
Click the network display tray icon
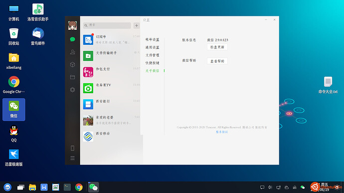278,188
